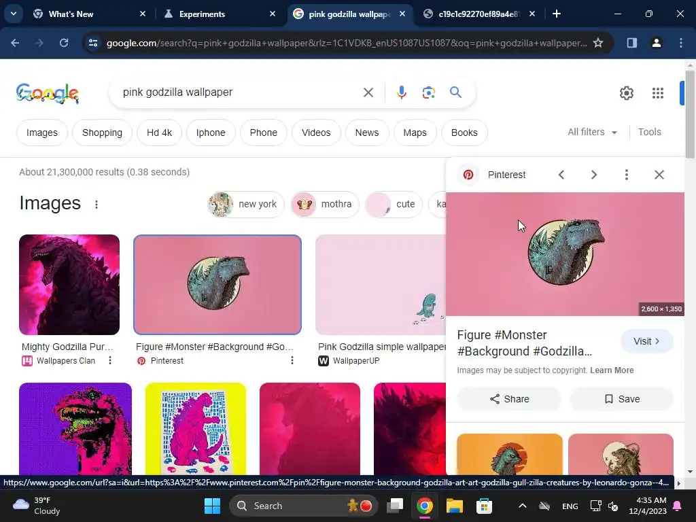The width and height of the screenshot is (696, 522).
Task: Filter results by Videos
Action: pyautogui.click(x=316, y=133)
